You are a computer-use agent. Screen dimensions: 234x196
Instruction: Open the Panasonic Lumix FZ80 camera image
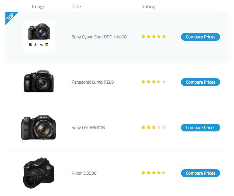(x=39, y=81)
